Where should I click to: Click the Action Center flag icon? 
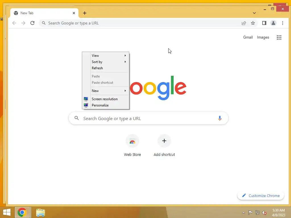[x=250, y=213]
